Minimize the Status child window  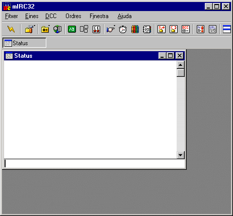point(162,56)
